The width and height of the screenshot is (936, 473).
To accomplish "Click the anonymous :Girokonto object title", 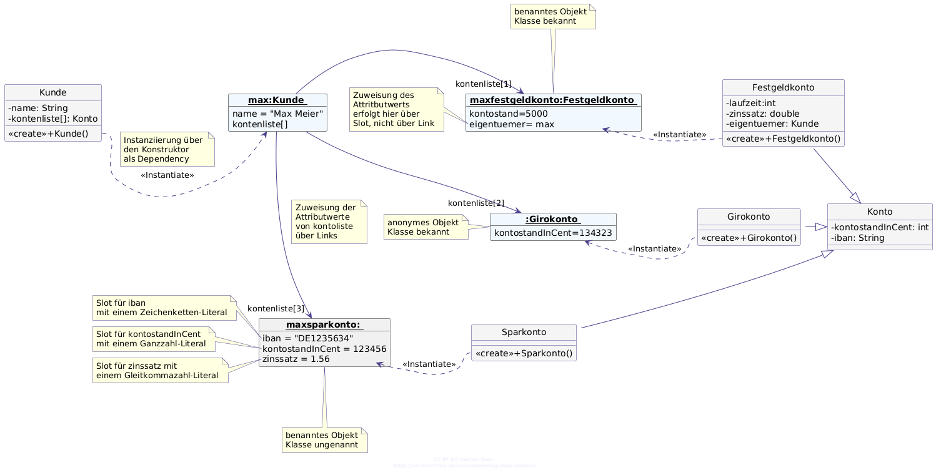I will click(x=553, y=220).
